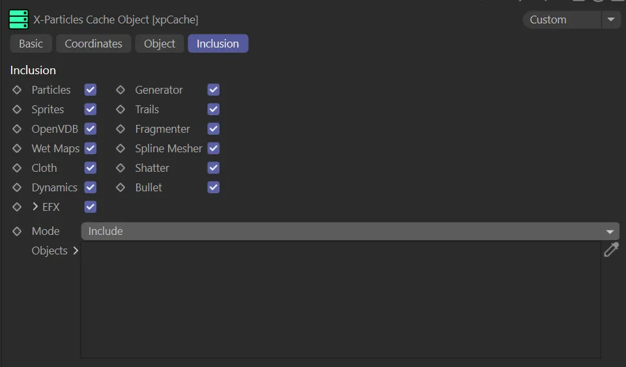
Task: Uncheck the Particles checkbox
Action: coord(91,90)
